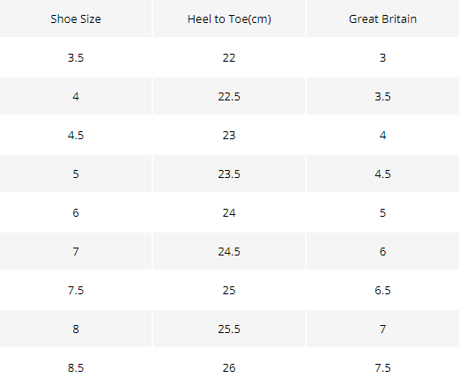
Task: Click Great Britain size 3 cell
Action: 382,57
